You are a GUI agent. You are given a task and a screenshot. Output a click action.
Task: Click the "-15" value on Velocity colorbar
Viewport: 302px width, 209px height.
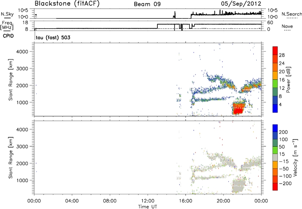284,161
